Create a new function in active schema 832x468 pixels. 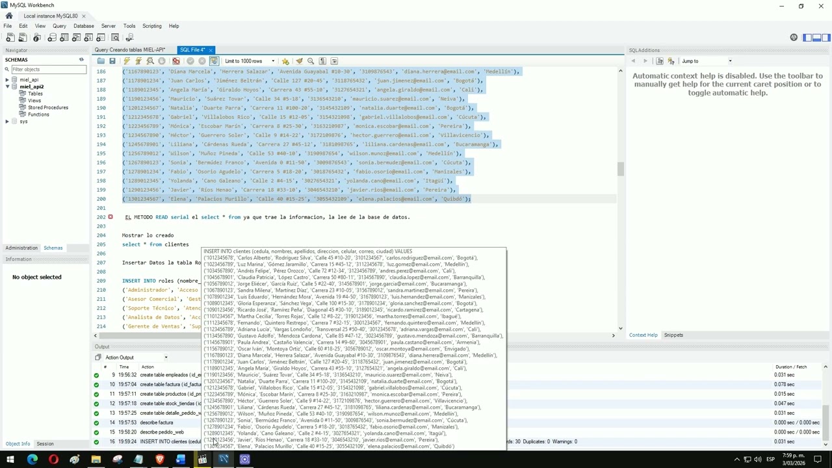[102, 38]
